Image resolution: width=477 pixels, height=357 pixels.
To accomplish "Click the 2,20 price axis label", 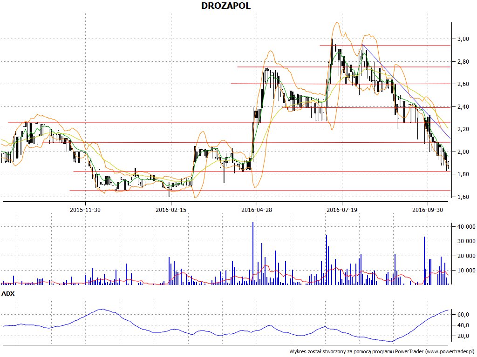I will 463,129.
